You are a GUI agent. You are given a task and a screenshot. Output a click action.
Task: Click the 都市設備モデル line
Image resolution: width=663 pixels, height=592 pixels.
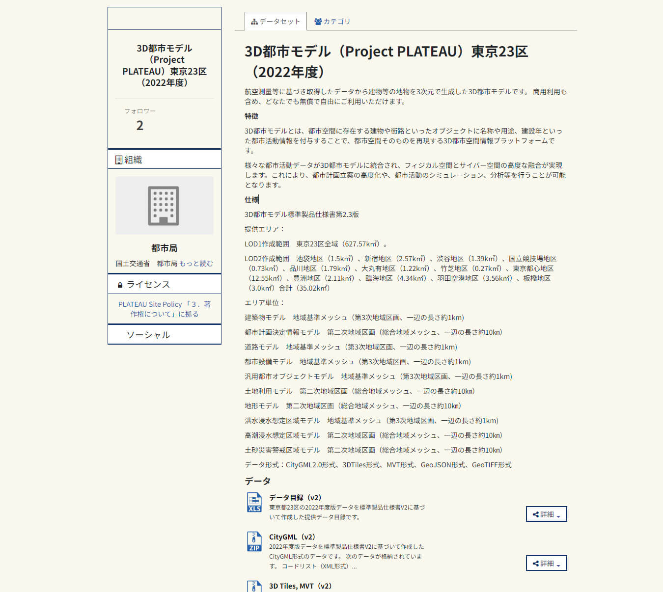pos(358,362)
